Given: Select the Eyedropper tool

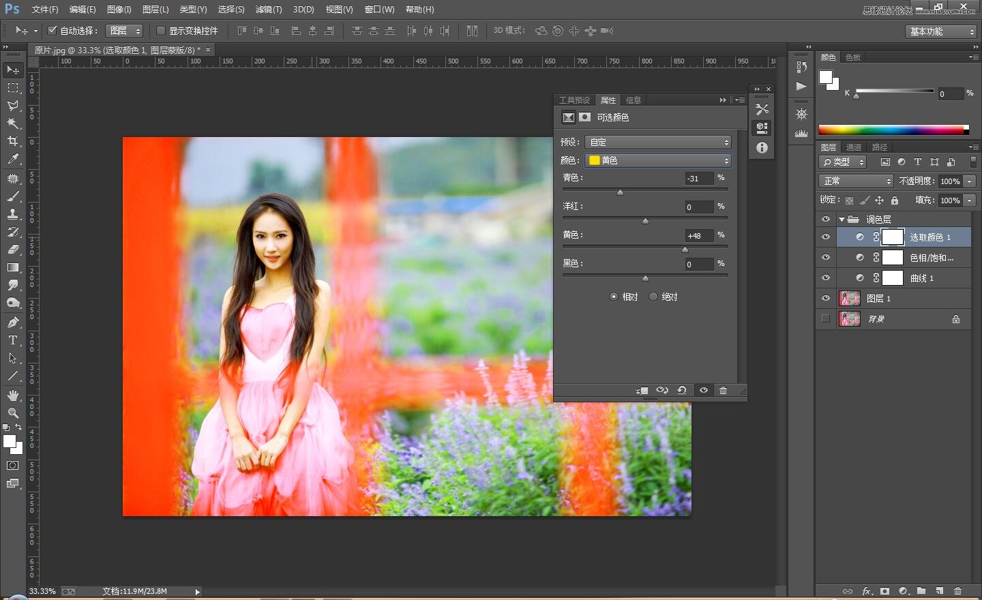Looking at the screenshot, I should 13,159.
